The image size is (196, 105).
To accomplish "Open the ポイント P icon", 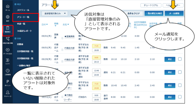I will tap(8, 82).
